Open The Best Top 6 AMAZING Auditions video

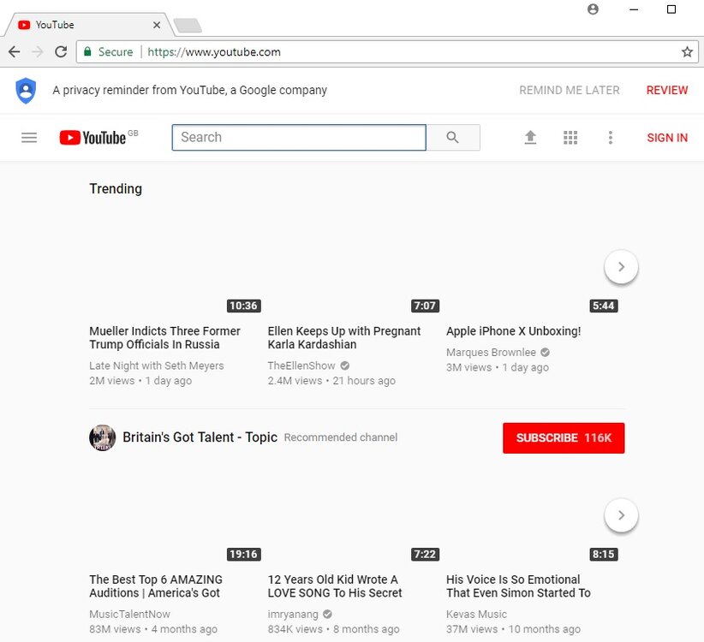(x=156, y=586)
